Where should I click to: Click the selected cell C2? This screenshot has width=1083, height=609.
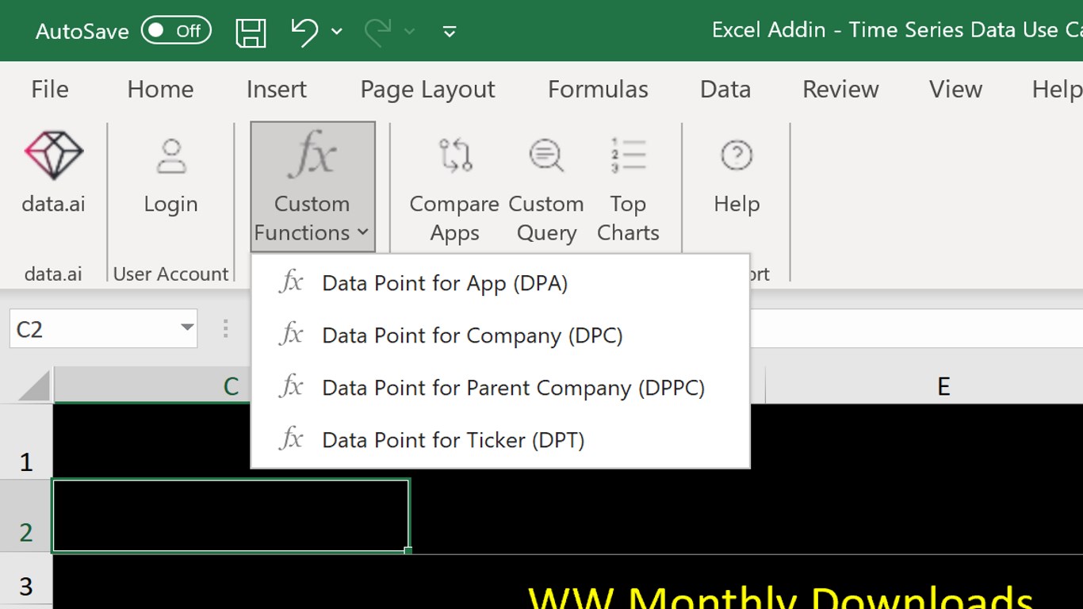pos(231,515)
